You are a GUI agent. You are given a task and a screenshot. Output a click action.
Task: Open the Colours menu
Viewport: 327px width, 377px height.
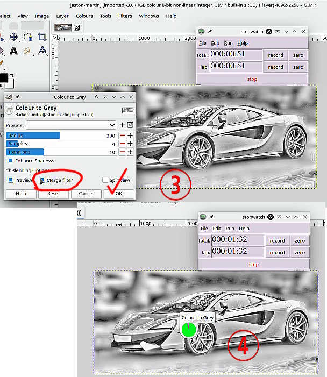point(84,16)
